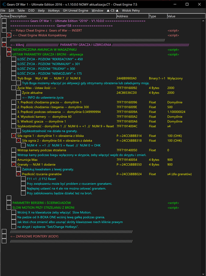Select the Tryb Boga value Wyłączony

175,78
